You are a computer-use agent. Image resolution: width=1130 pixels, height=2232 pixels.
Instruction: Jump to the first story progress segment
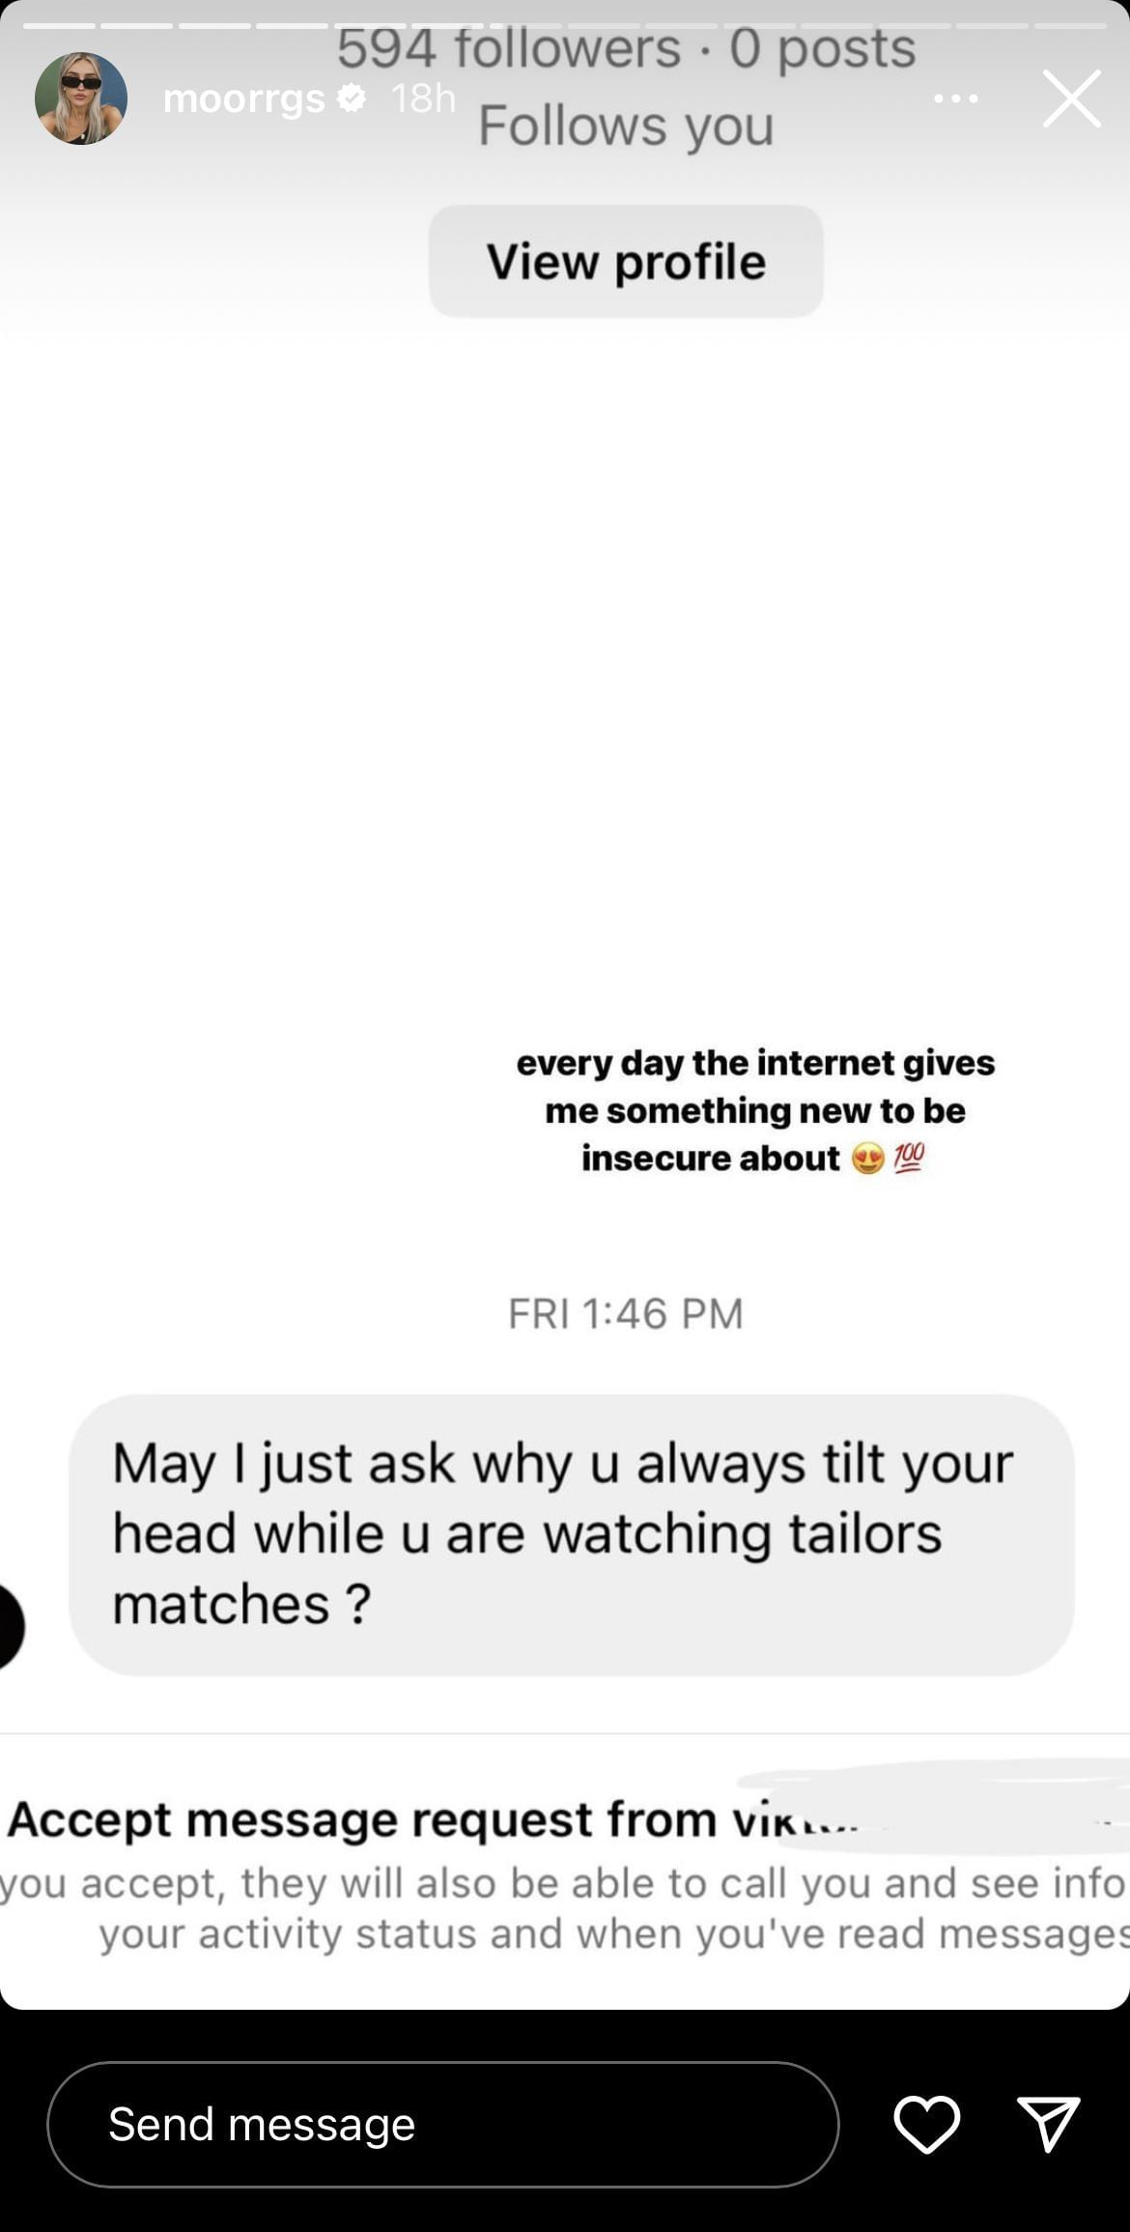[60, 25]
